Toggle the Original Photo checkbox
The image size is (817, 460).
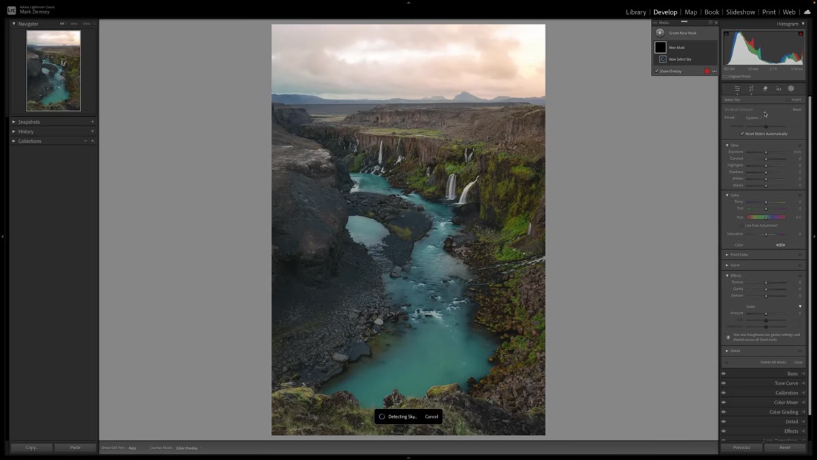point(725,76)
